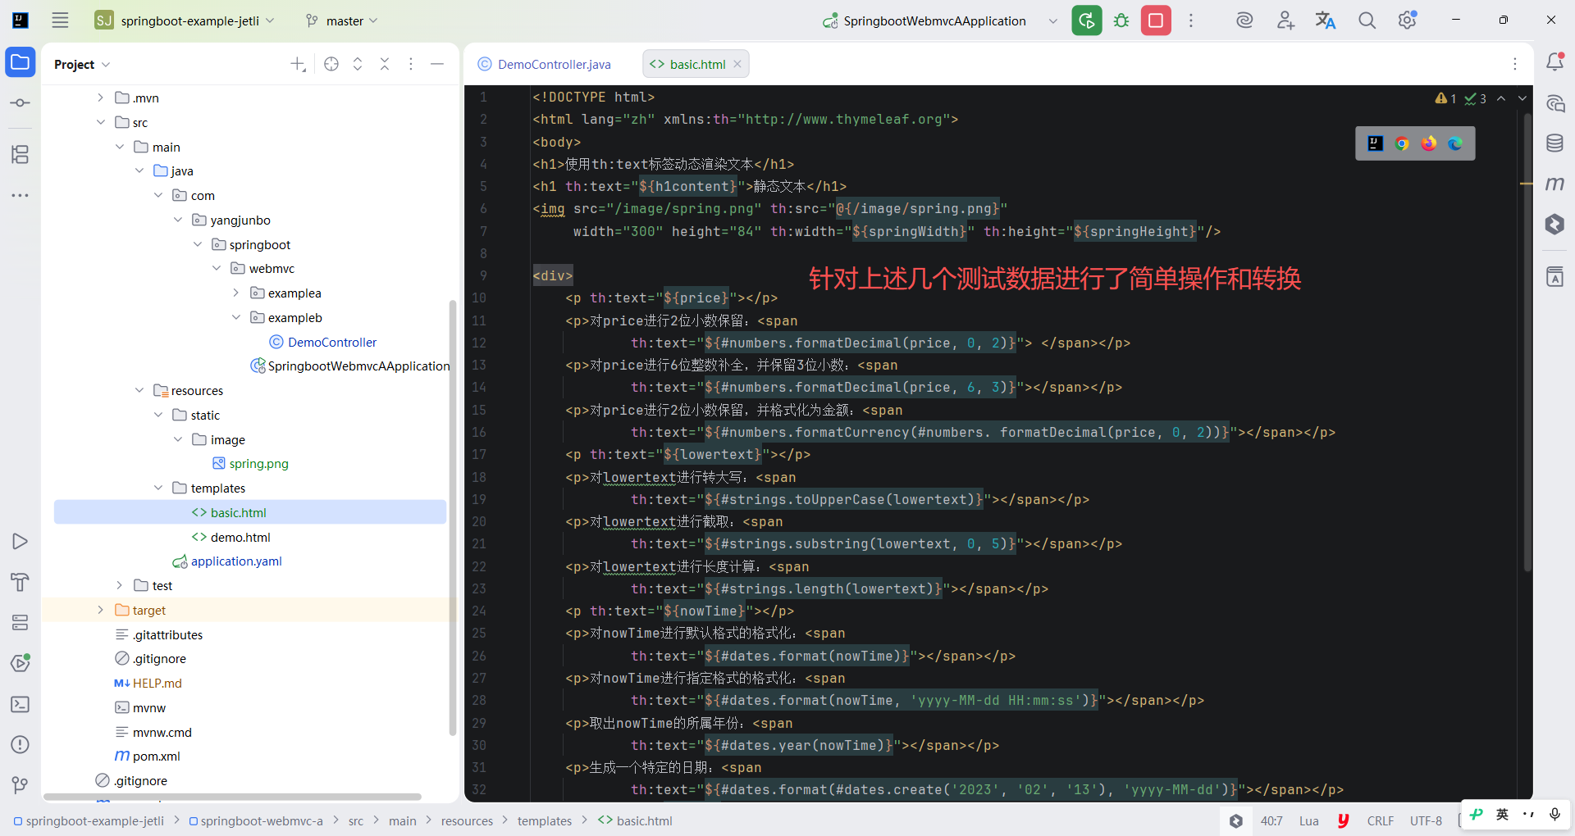The image size is (1575, 836).
Task: Select application.yaml in project tree
Action: (x=236, y=561)
